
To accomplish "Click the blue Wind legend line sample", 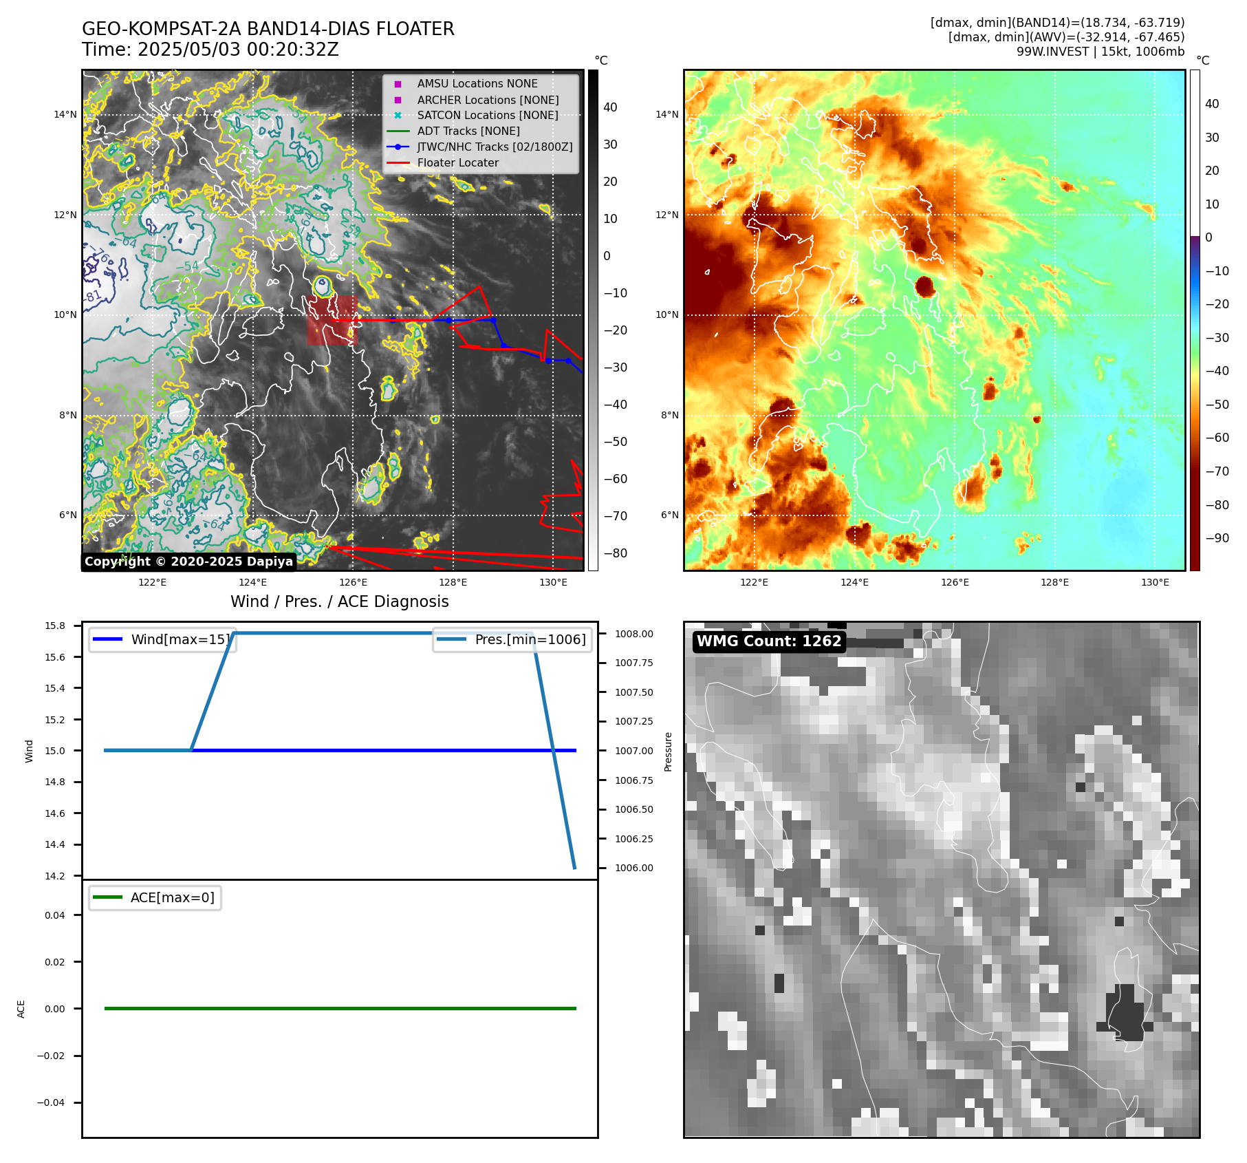I will pyautogui.click(x=107, y=639).
